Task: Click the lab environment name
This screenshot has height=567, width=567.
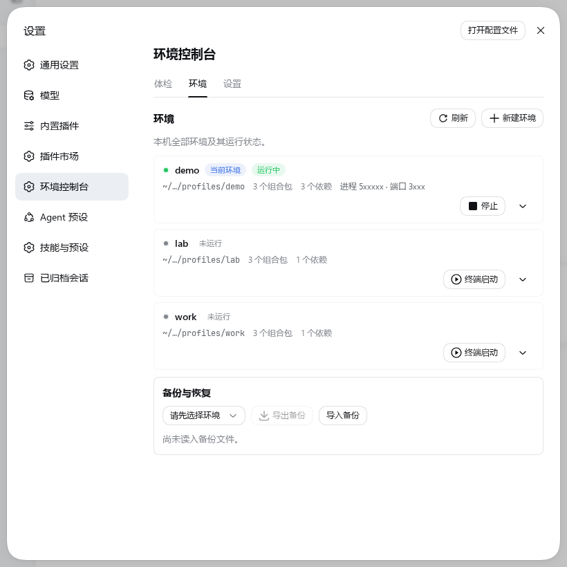Action: 182,243
